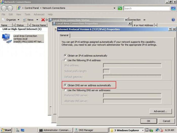Click the Start button on taskbar
This screenshot has width=177, height=133.
pos(6,130)
